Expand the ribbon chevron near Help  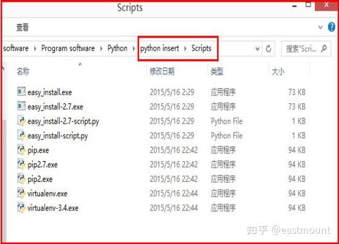[320, 27]
